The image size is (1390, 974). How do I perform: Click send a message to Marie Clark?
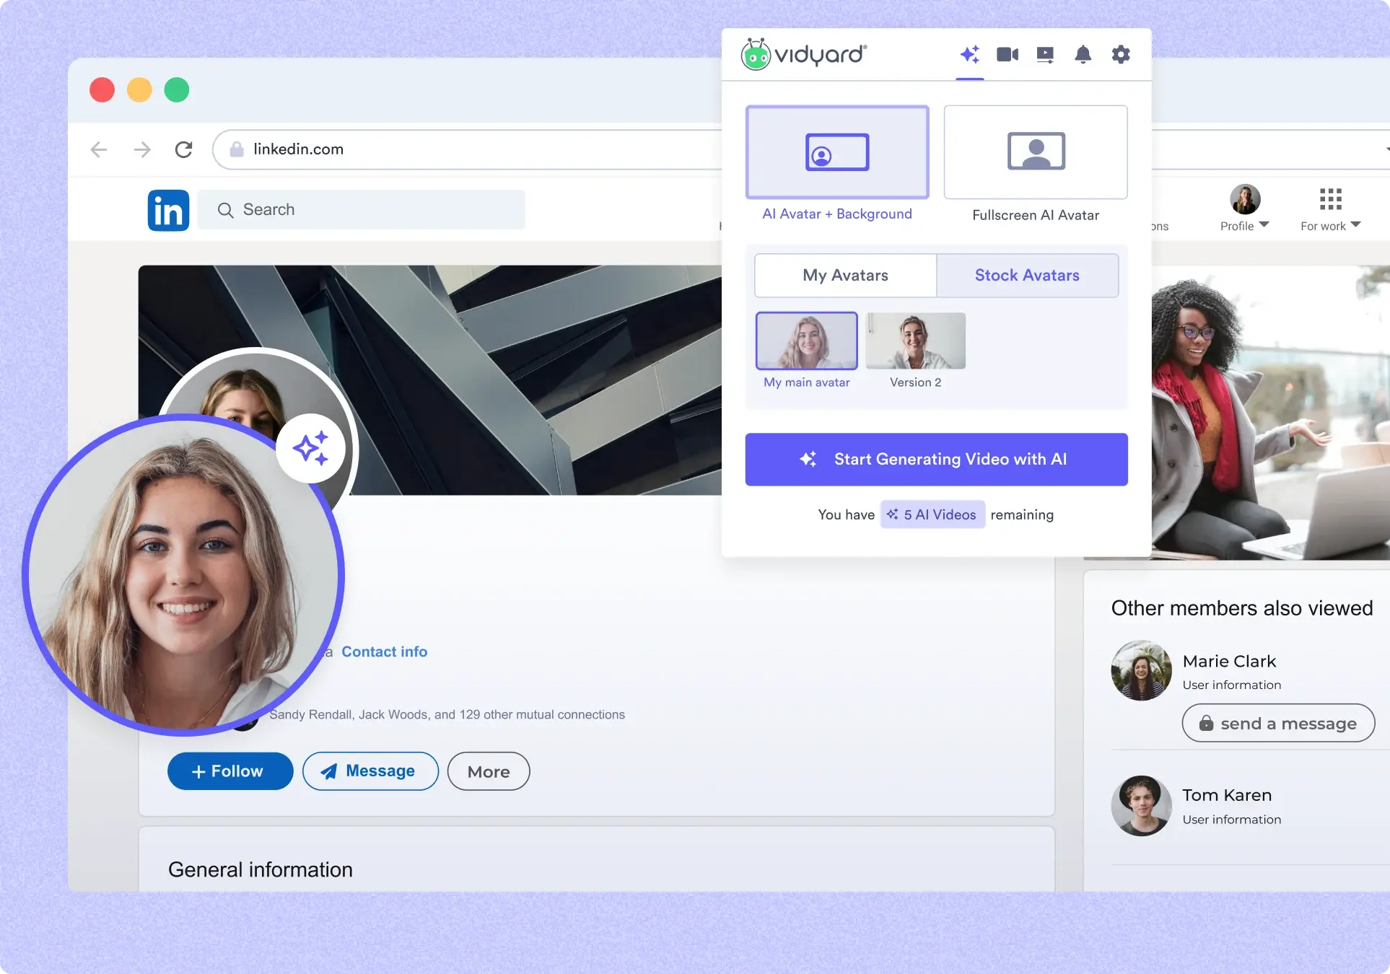[1277, 723]
